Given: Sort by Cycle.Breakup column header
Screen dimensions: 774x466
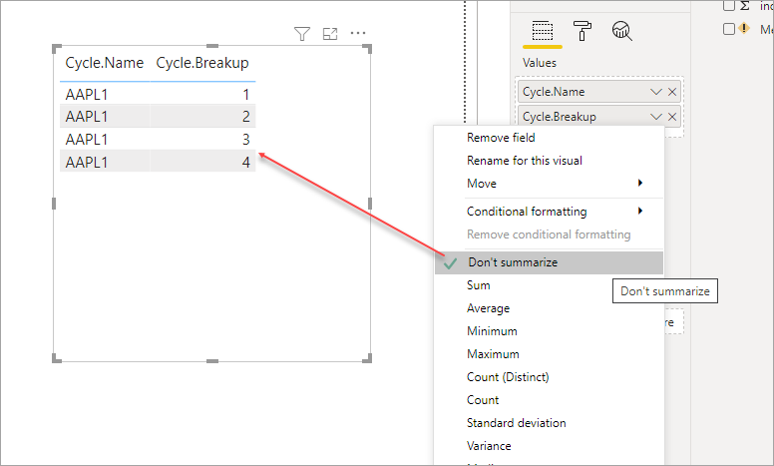Looking at the screenshot, I should pyautogui.click(x=202, y=63).
